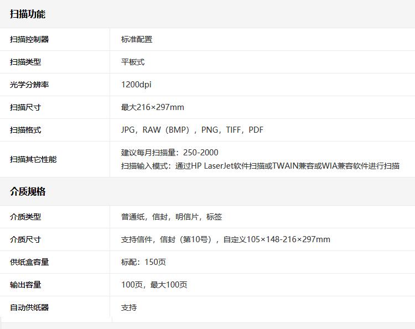Click the 建议每月扫描量 250-2000 line

(169, 153)
